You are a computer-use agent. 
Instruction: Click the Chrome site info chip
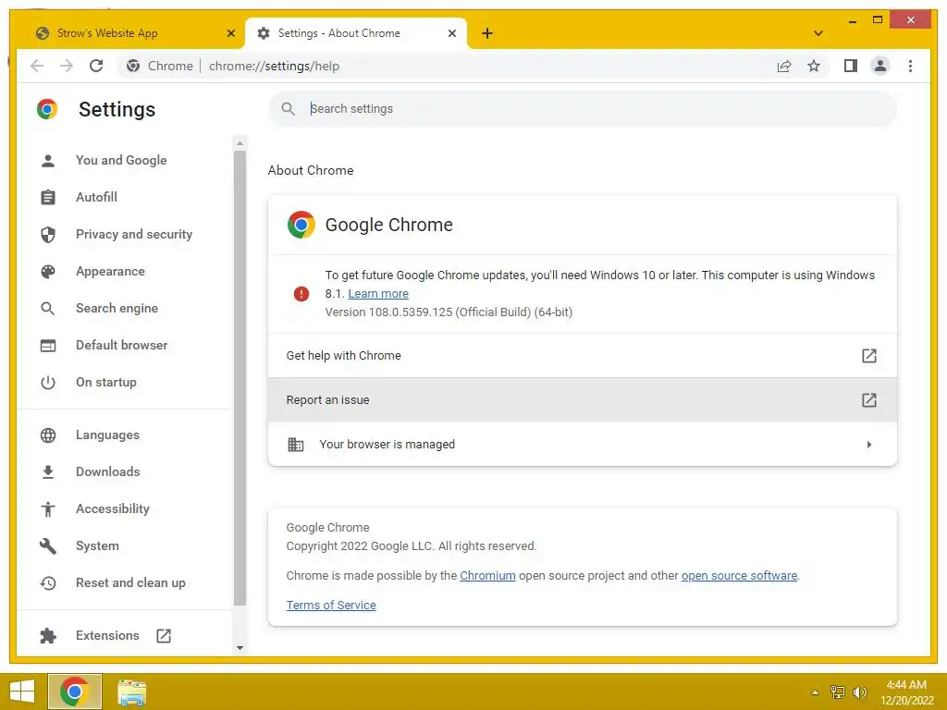click(161, 66)
